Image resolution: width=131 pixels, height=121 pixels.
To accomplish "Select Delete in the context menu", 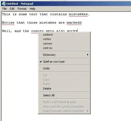I will tap(64, 89).
